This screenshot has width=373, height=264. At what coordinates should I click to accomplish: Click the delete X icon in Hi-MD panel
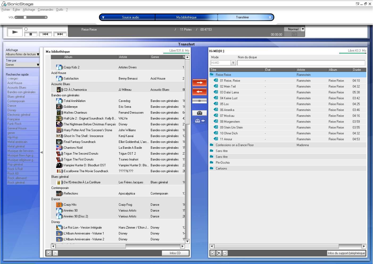coord(219,253)
